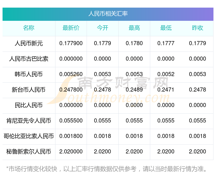The width and height of the screenshot is (216, 177).
Task: Click 新台币人民币 previous close 0.2478
Action: (197, 90)
